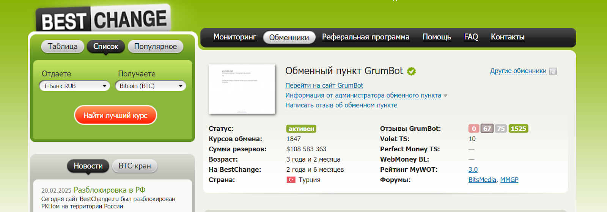Click the reserves value $108 583 363

click(307, 149)
